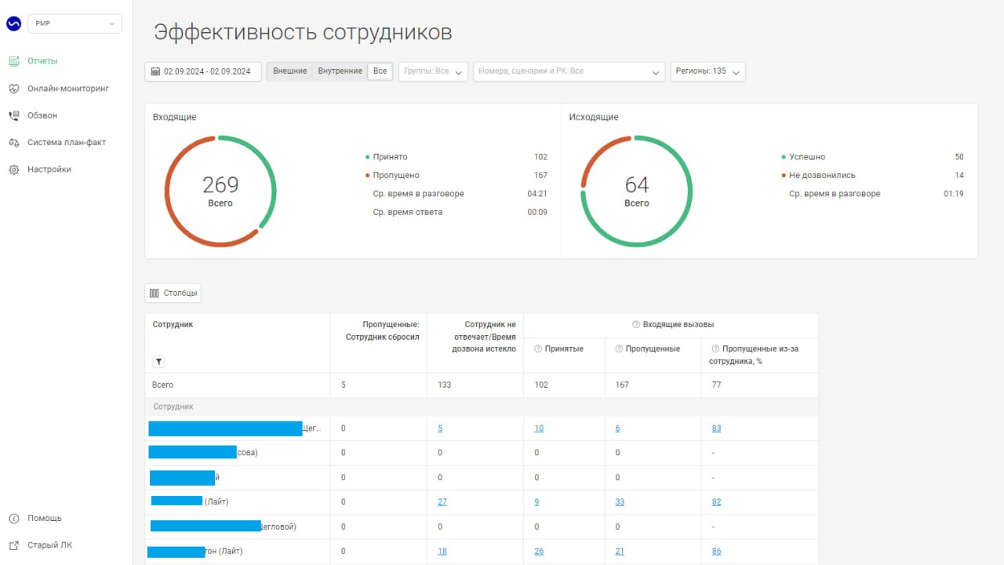The image size is (1004, 565).
Task: Click the calendar icon in date field
Action: point(155,71)
